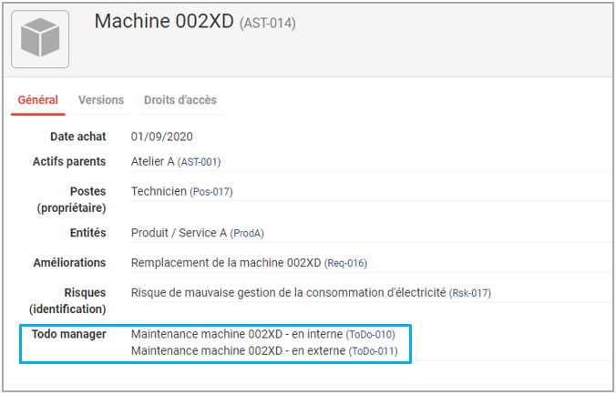Click the ProdA reference code

(x=247, y=234)
